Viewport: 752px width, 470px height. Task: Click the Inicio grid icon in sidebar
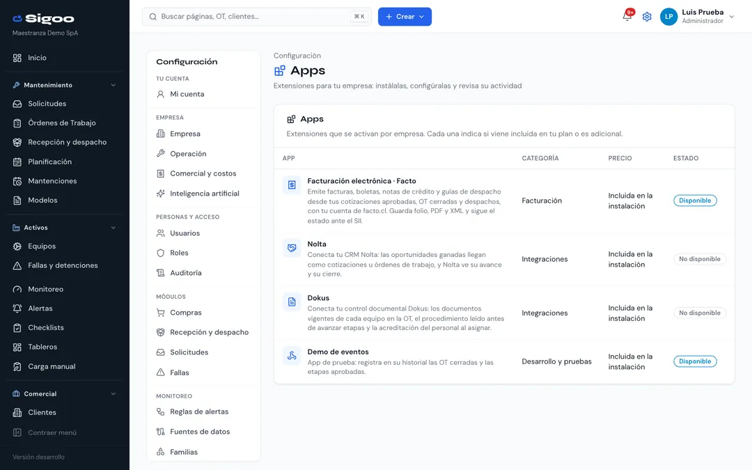(x=17, y=58)
